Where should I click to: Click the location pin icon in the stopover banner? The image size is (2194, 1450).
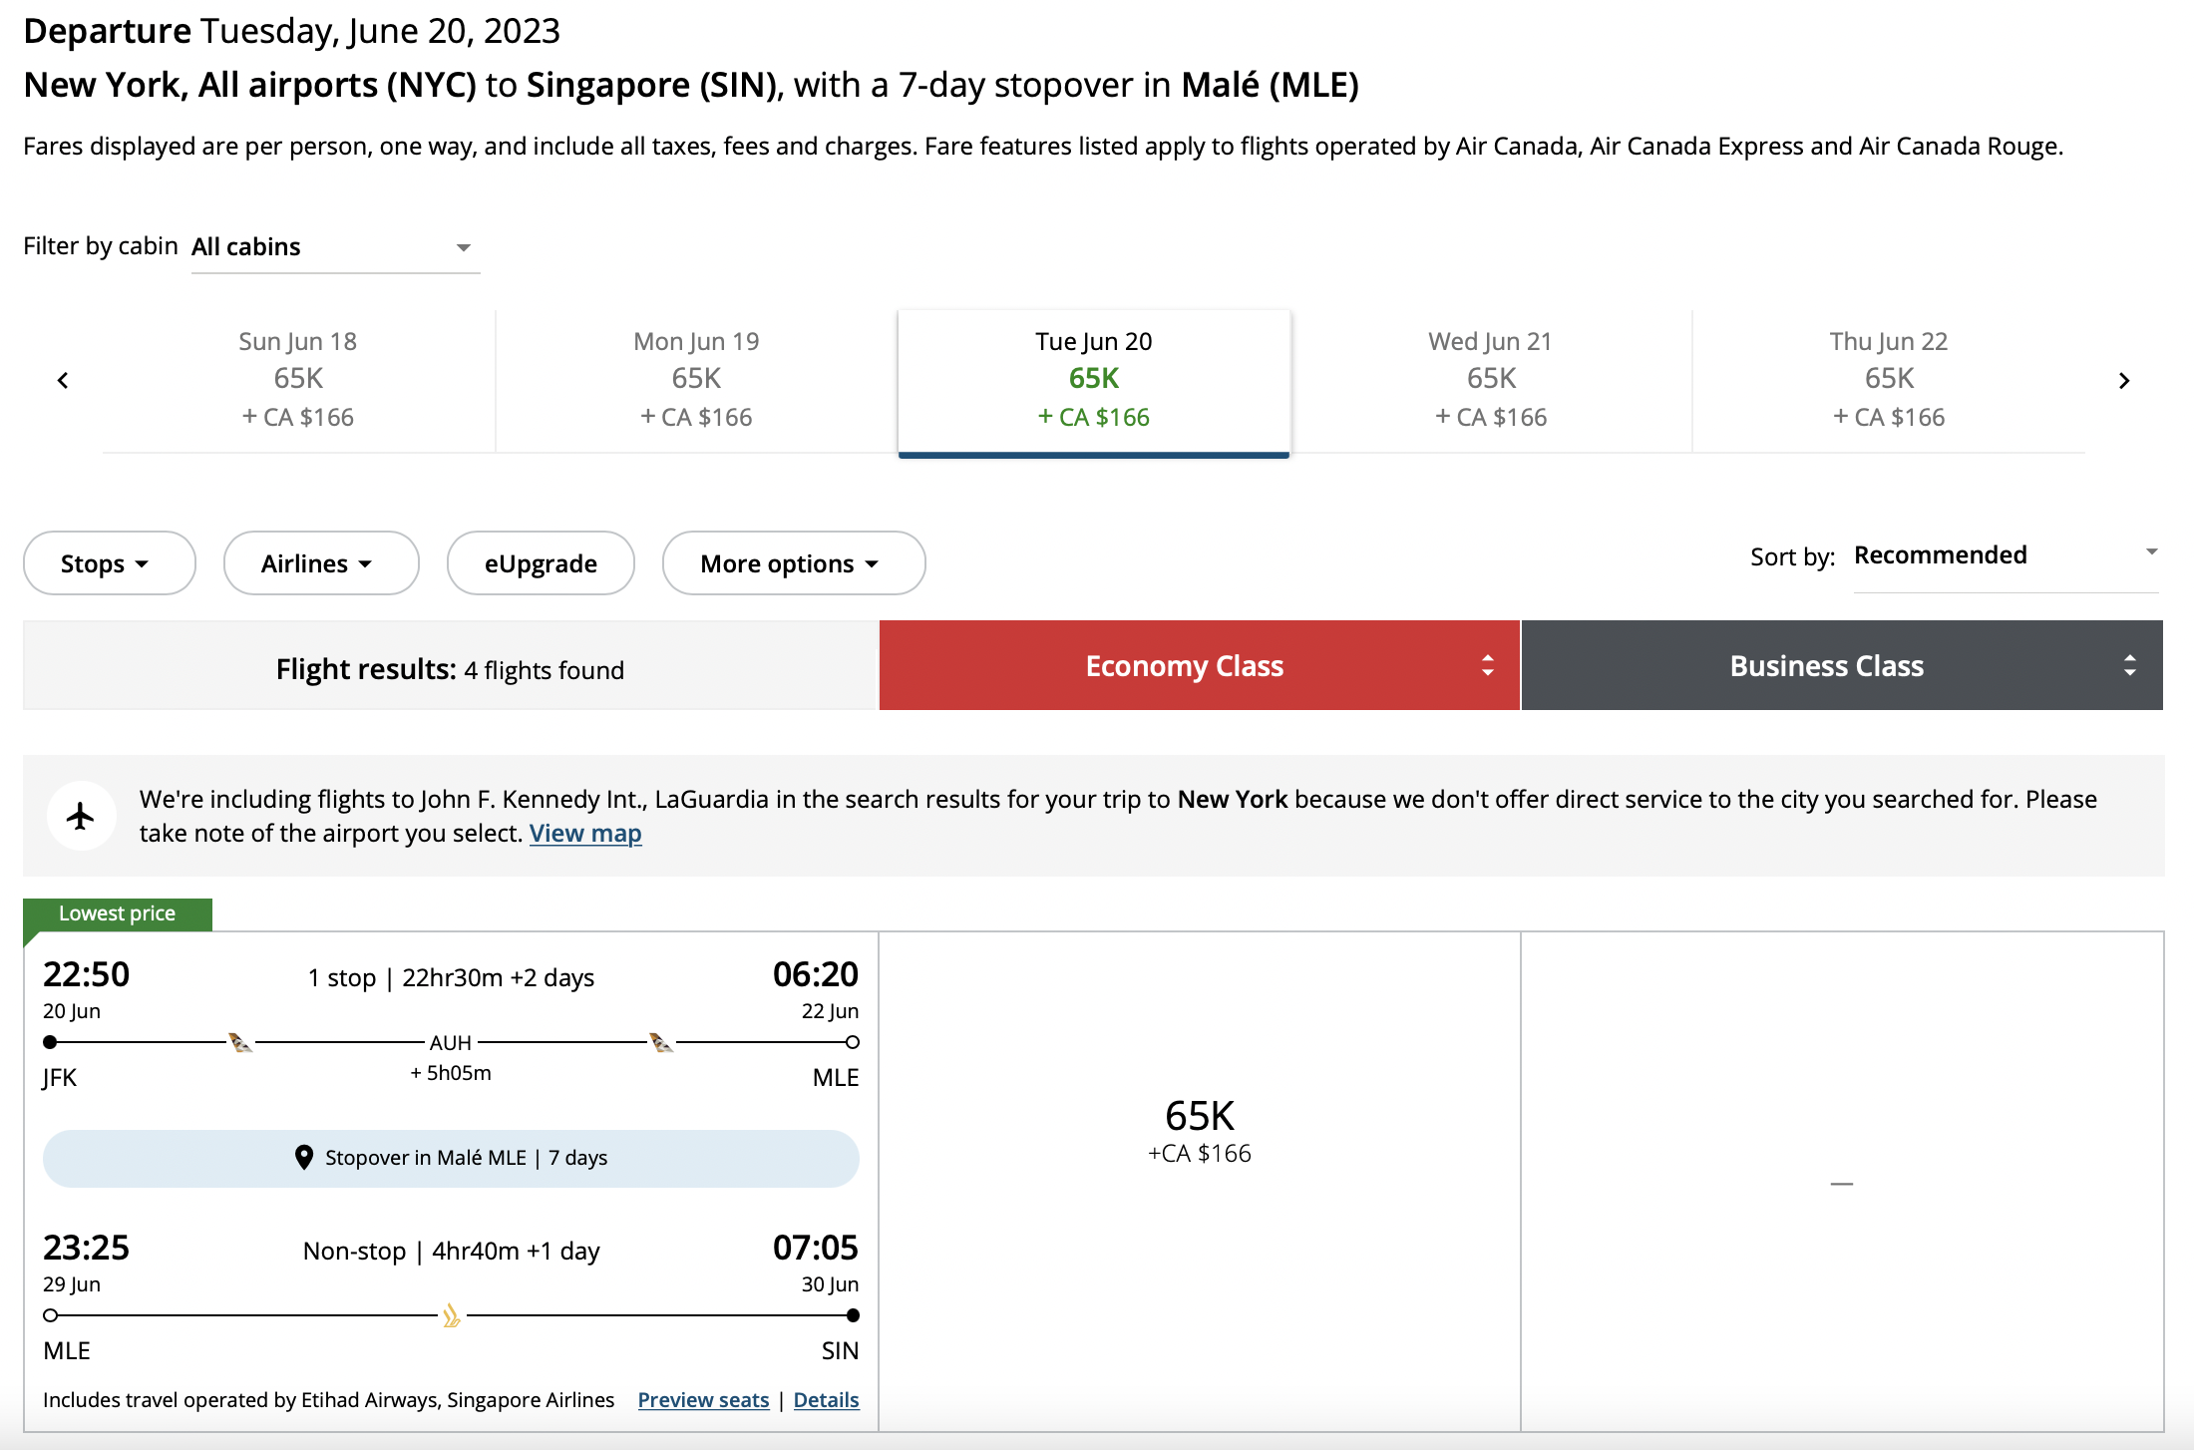[304, 1157]
